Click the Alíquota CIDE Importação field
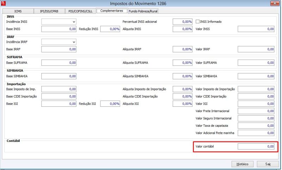 [183, 97]
